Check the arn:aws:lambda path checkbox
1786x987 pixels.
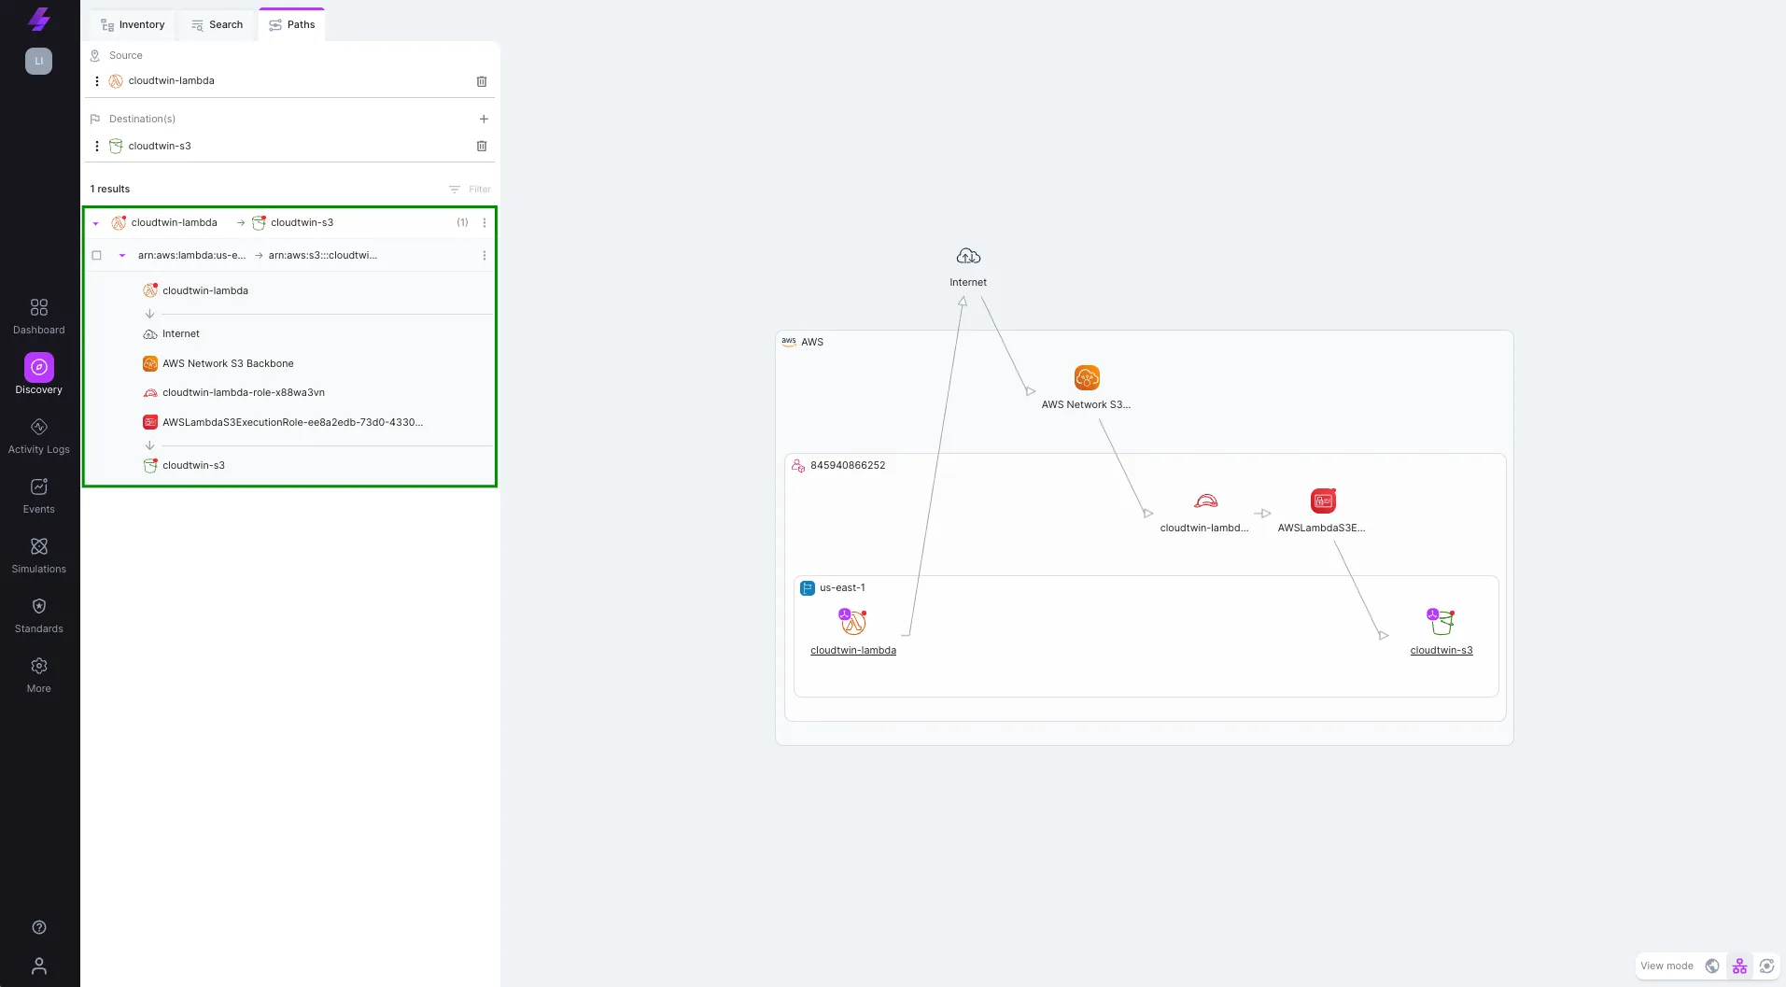(96, 255)
